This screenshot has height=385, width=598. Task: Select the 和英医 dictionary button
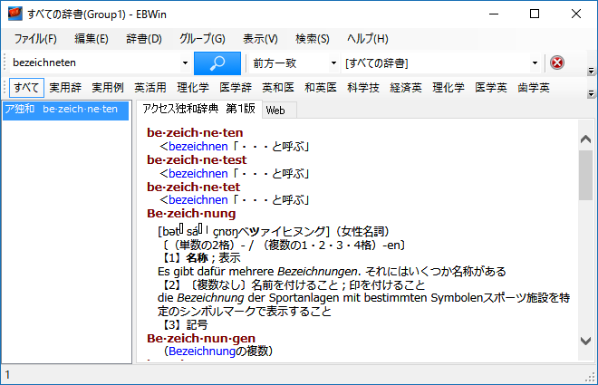tap(321, 88)
